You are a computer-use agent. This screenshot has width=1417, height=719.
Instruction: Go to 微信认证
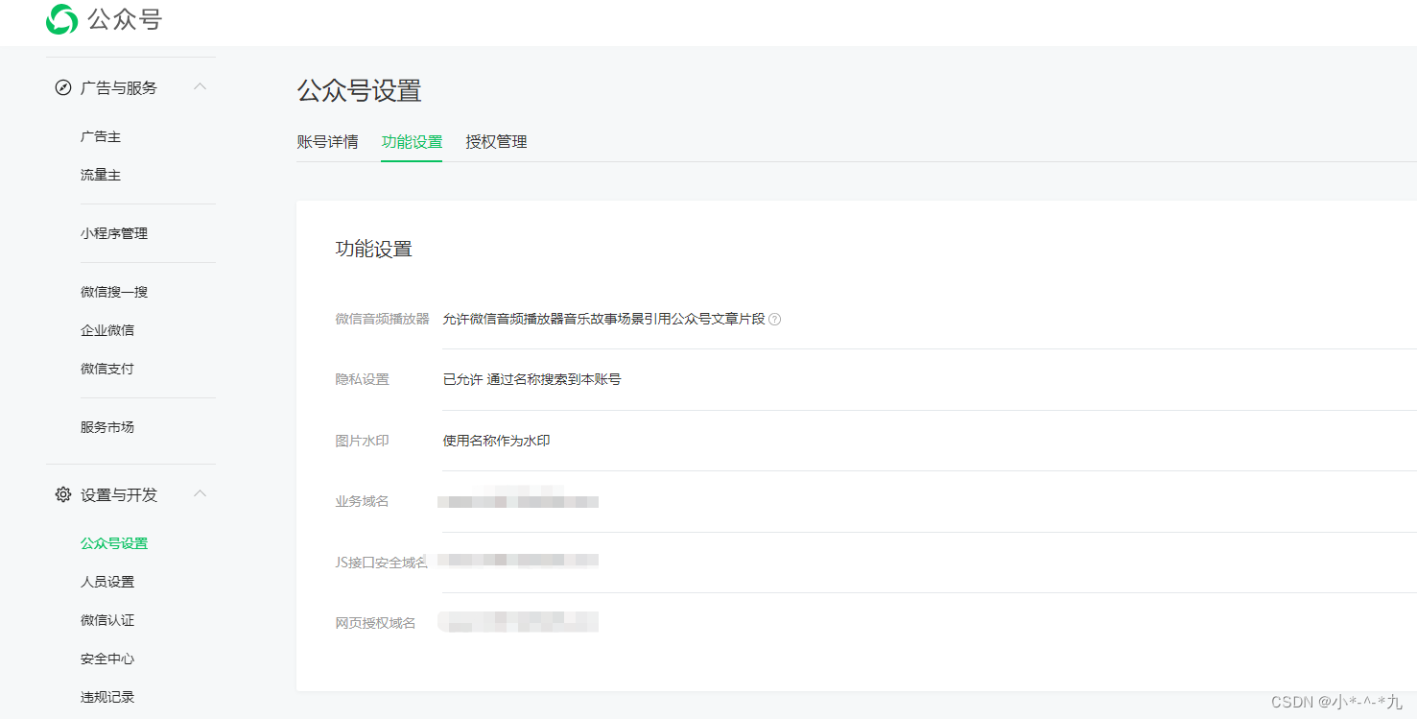point(107,620)
